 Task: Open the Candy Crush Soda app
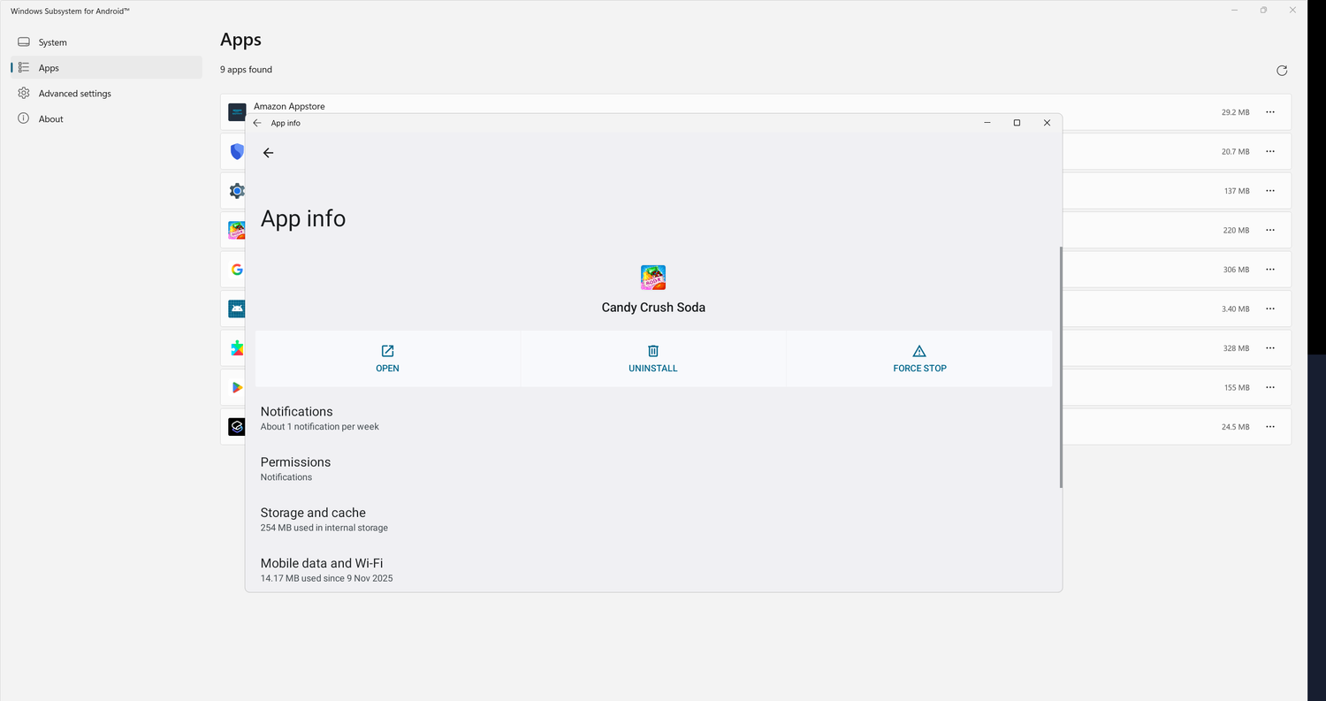coord(387,359)
